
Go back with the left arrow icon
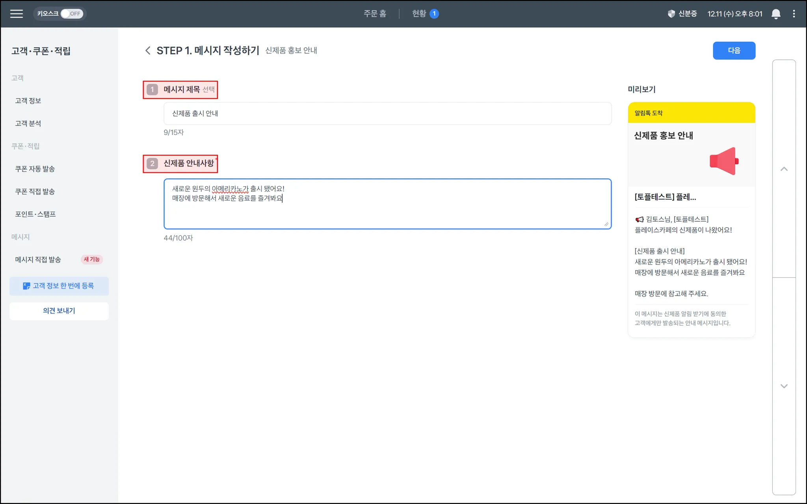click(148, 50)
